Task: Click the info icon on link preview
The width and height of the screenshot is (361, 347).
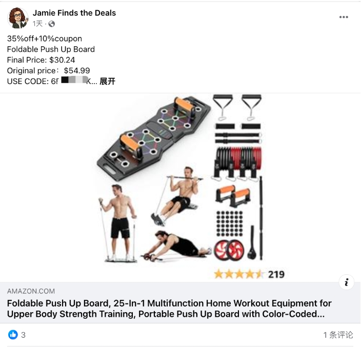Action: pyautogui.click(x=346, y=282)
